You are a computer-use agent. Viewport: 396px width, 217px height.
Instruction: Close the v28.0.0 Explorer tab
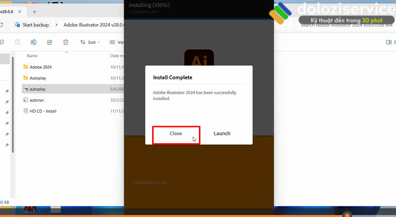pyautogui.click(x=20, y=11)
